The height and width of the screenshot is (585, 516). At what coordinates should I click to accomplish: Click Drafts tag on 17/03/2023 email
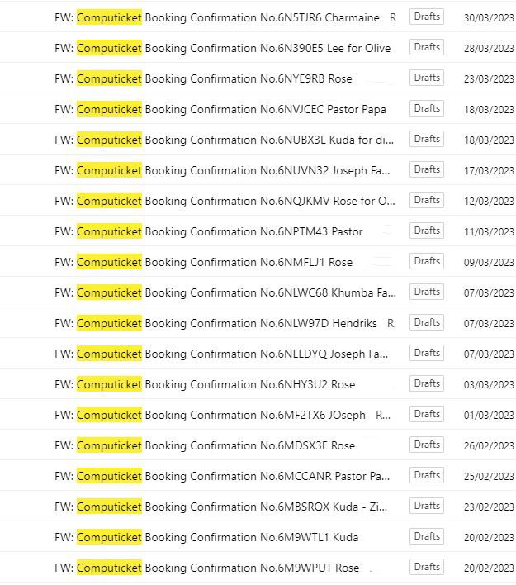(x=427, y=169)
